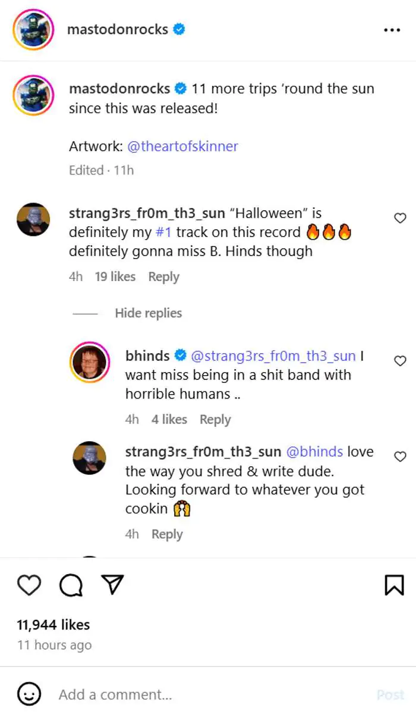
Task: View the 11,944 likes list
Action: tap(53, 625)
